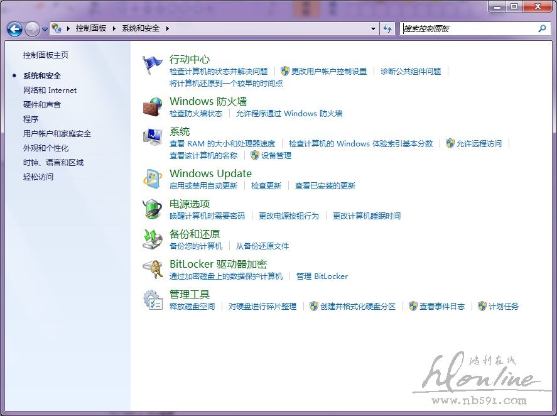Open the address bar history dropdown
The width and height of the screenshot is (557, 416).
(373, 28)
